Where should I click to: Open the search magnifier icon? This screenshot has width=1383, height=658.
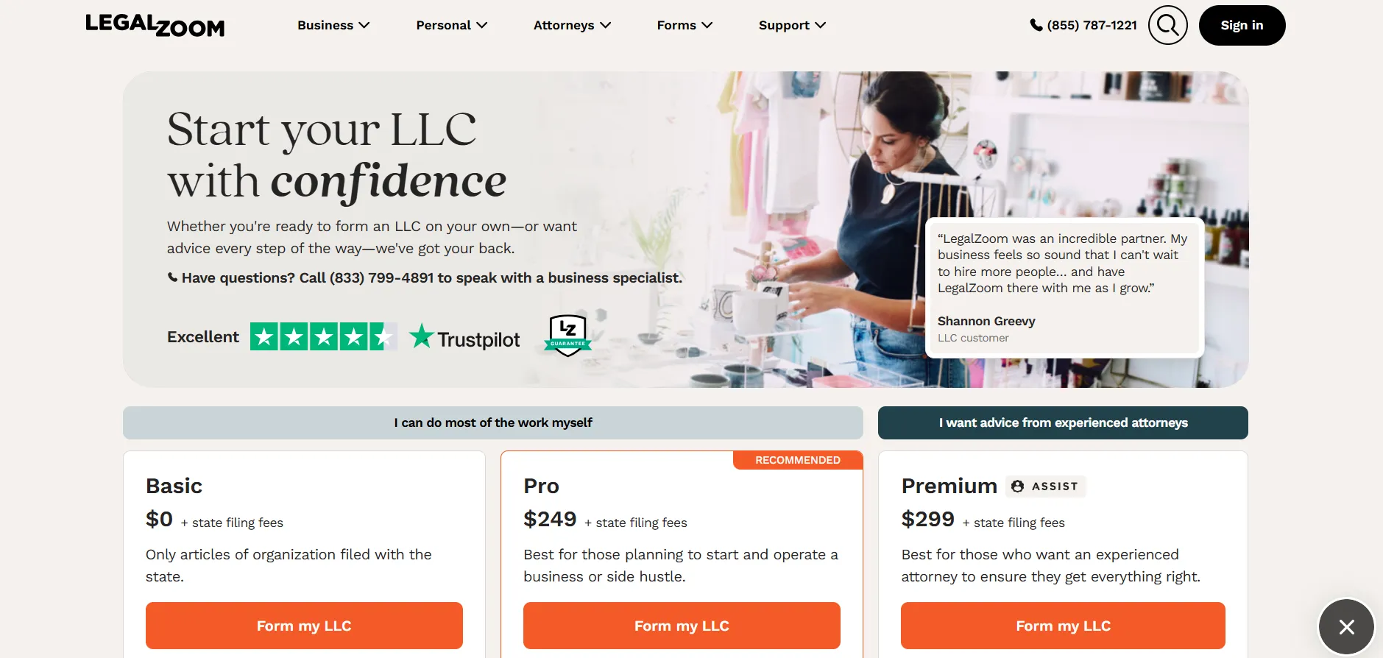[1167, 25]
